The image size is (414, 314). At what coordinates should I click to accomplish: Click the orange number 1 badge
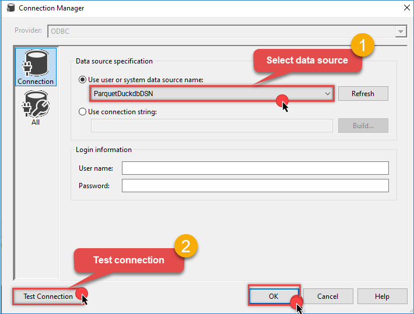point(362,46)
